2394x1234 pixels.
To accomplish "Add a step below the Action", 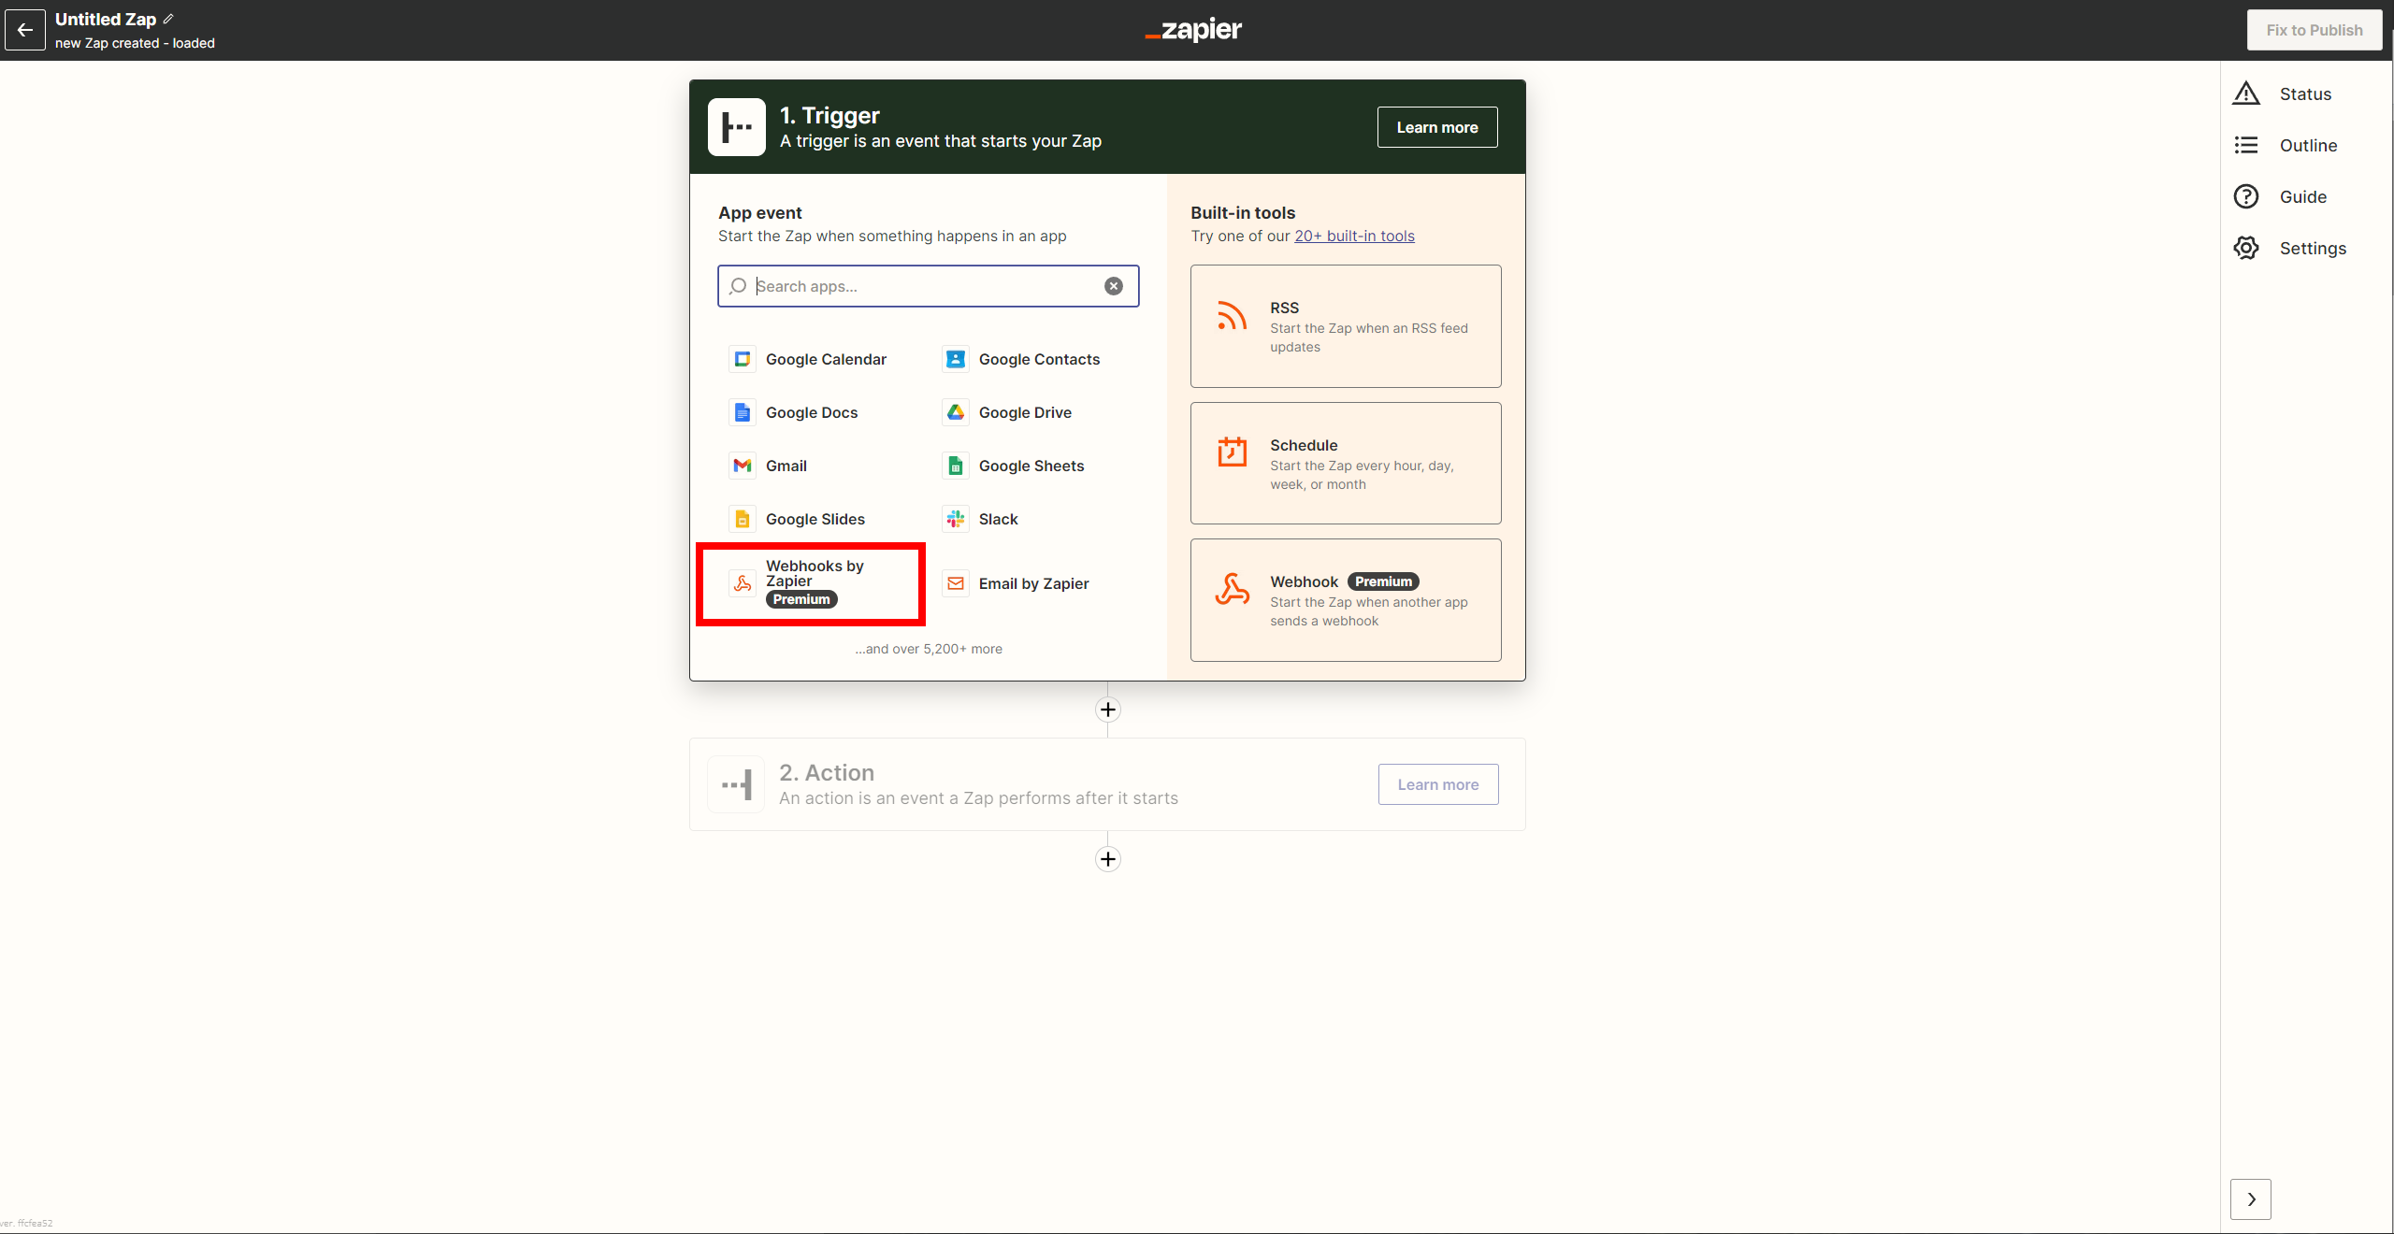I will [x=1107, y=859].
